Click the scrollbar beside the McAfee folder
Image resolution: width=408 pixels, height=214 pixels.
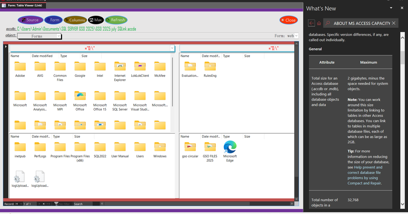pos(173,82)
